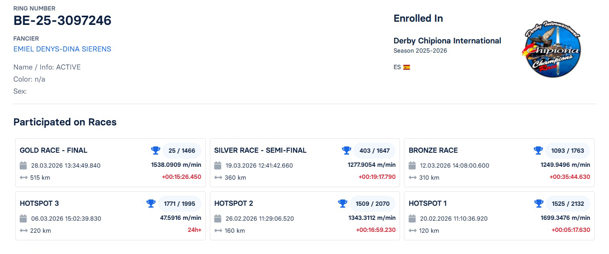Open the fancier EMIEL DENYS-DINA SIERENS
This screenshot has width=609, height=254.
click(62, 49)
